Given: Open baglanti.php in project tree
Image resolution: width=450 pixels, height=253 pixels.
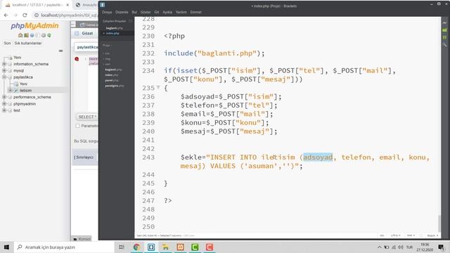Looking at the screenshot, I should pyautogui.click(x=113, y=70).
